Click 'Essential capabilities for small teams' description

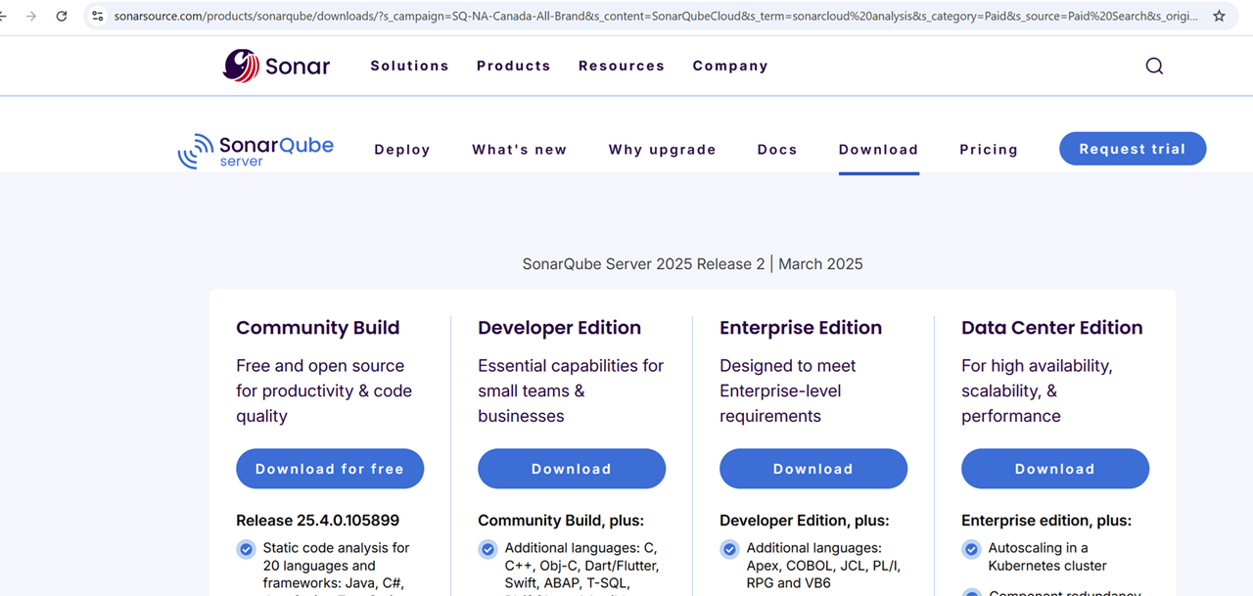tap(571, 390)
